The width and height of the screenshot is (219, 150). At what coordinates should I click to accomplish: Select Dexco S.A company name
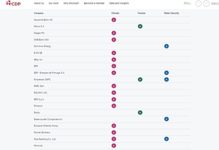click(x=39, y=26)
